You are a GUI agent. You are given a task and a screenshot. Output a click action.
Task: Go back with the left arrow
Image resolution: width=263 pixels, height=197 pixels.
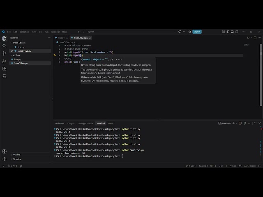coord(79,32)
